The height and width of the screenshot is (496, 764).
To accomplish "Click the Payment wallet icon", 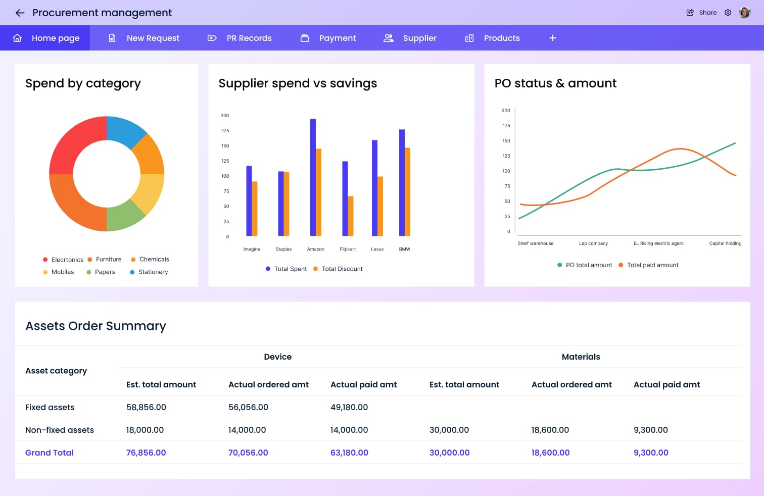I will coord(305,38).
